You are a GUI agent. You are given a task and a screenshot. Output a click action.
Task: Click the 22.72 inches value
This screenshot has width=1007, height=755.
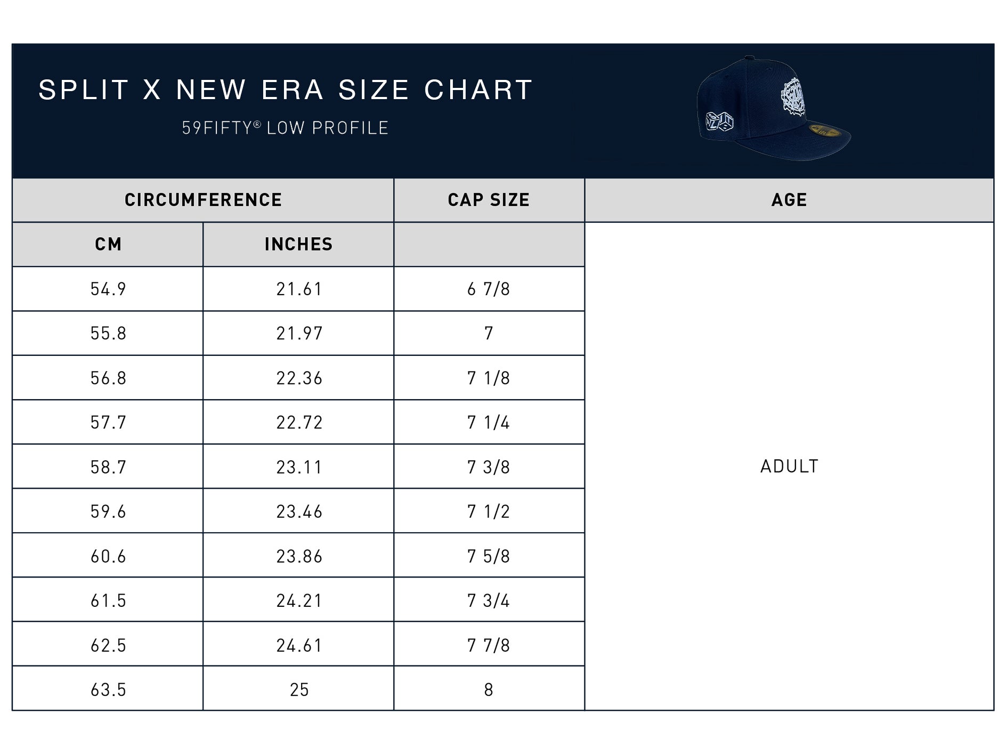(x=299, y=423)
